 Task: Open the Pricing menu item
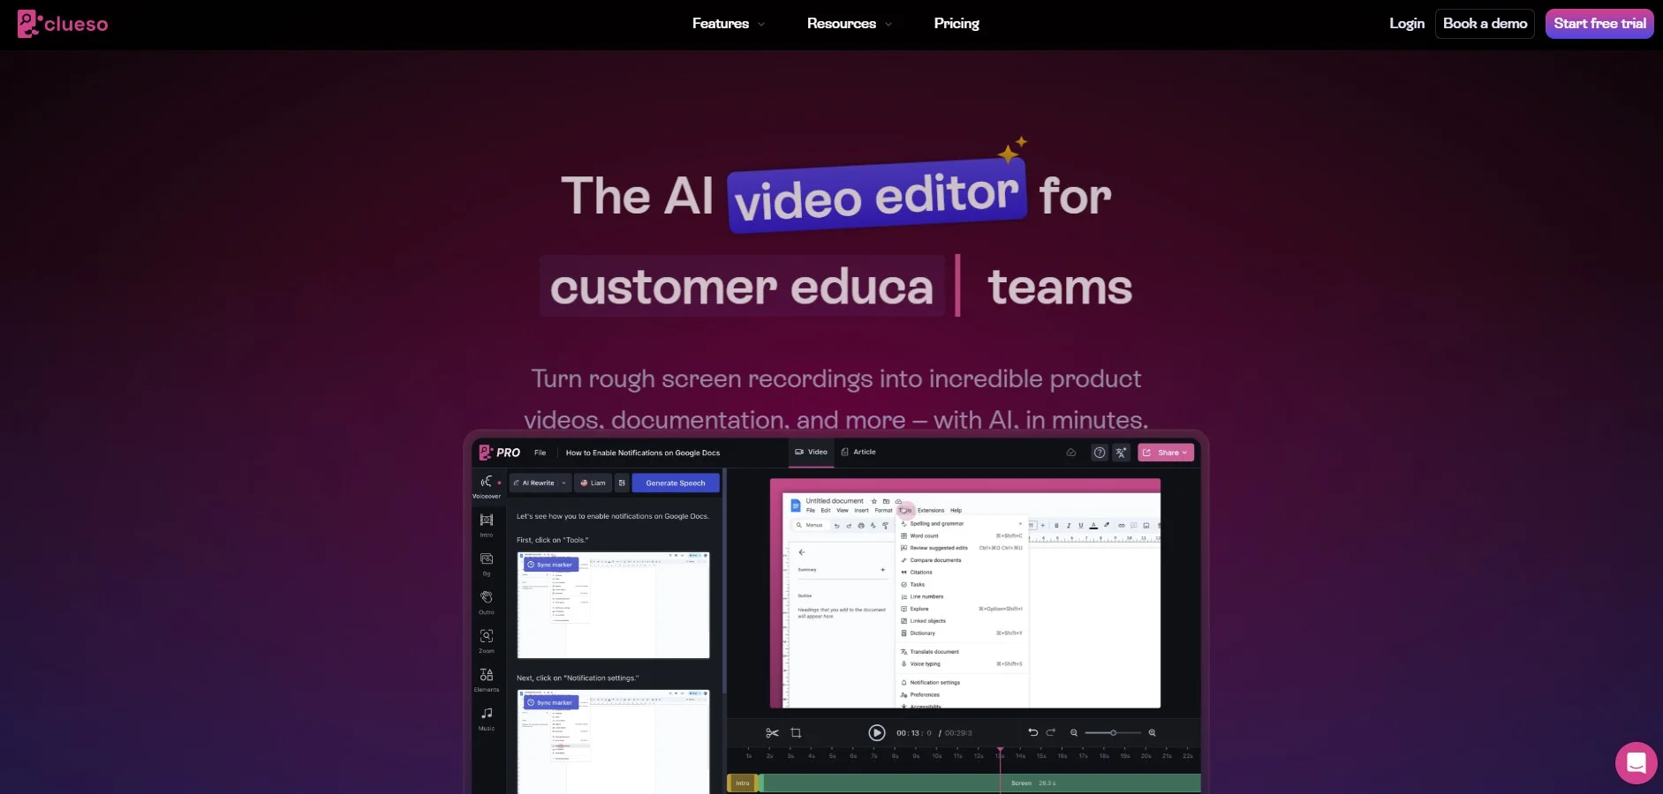pos(956,24)
